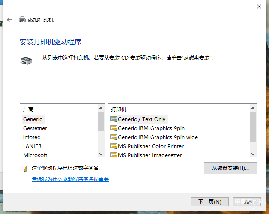Choose Generic IBM Graphics 9pin printer
269x214 pixels.
click(x=151, y=128)
